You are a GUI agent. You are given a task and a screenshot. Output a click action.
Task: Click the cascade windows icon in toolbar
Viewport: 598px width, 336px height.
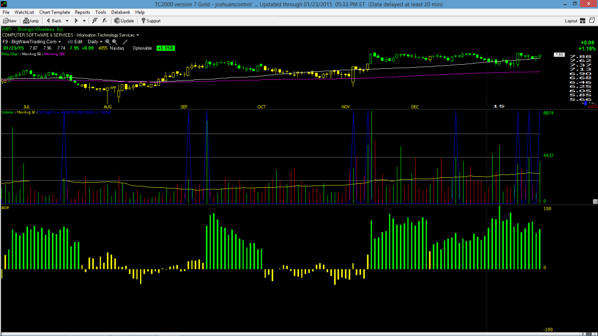click(592, 20)
